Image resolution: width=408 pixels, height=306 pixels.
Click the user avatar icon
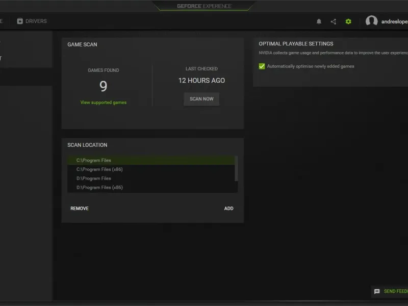point(371,21)
